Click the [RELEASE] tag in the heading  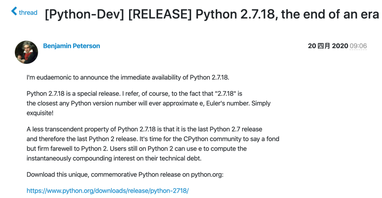160,14
